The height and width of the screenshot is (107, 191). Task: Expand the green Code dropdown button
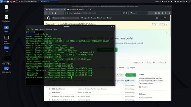(131, 75)
